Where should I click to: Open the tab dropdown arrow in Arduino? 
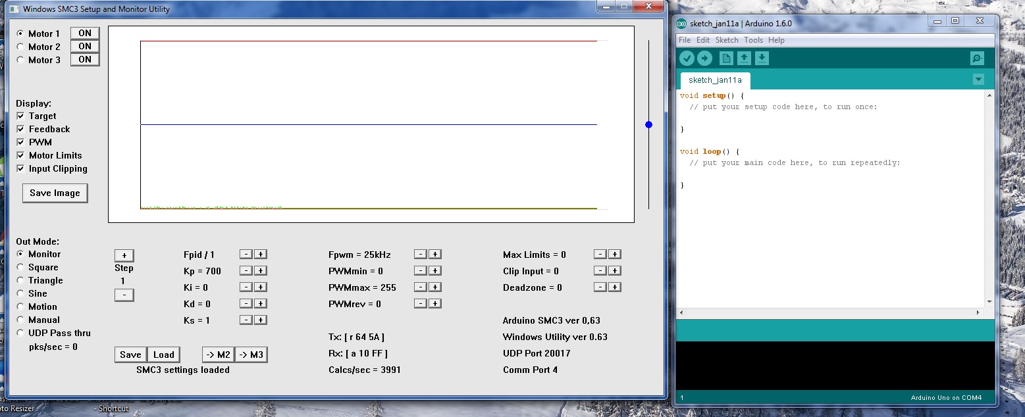pyautogui.click(x=978, y=80)
